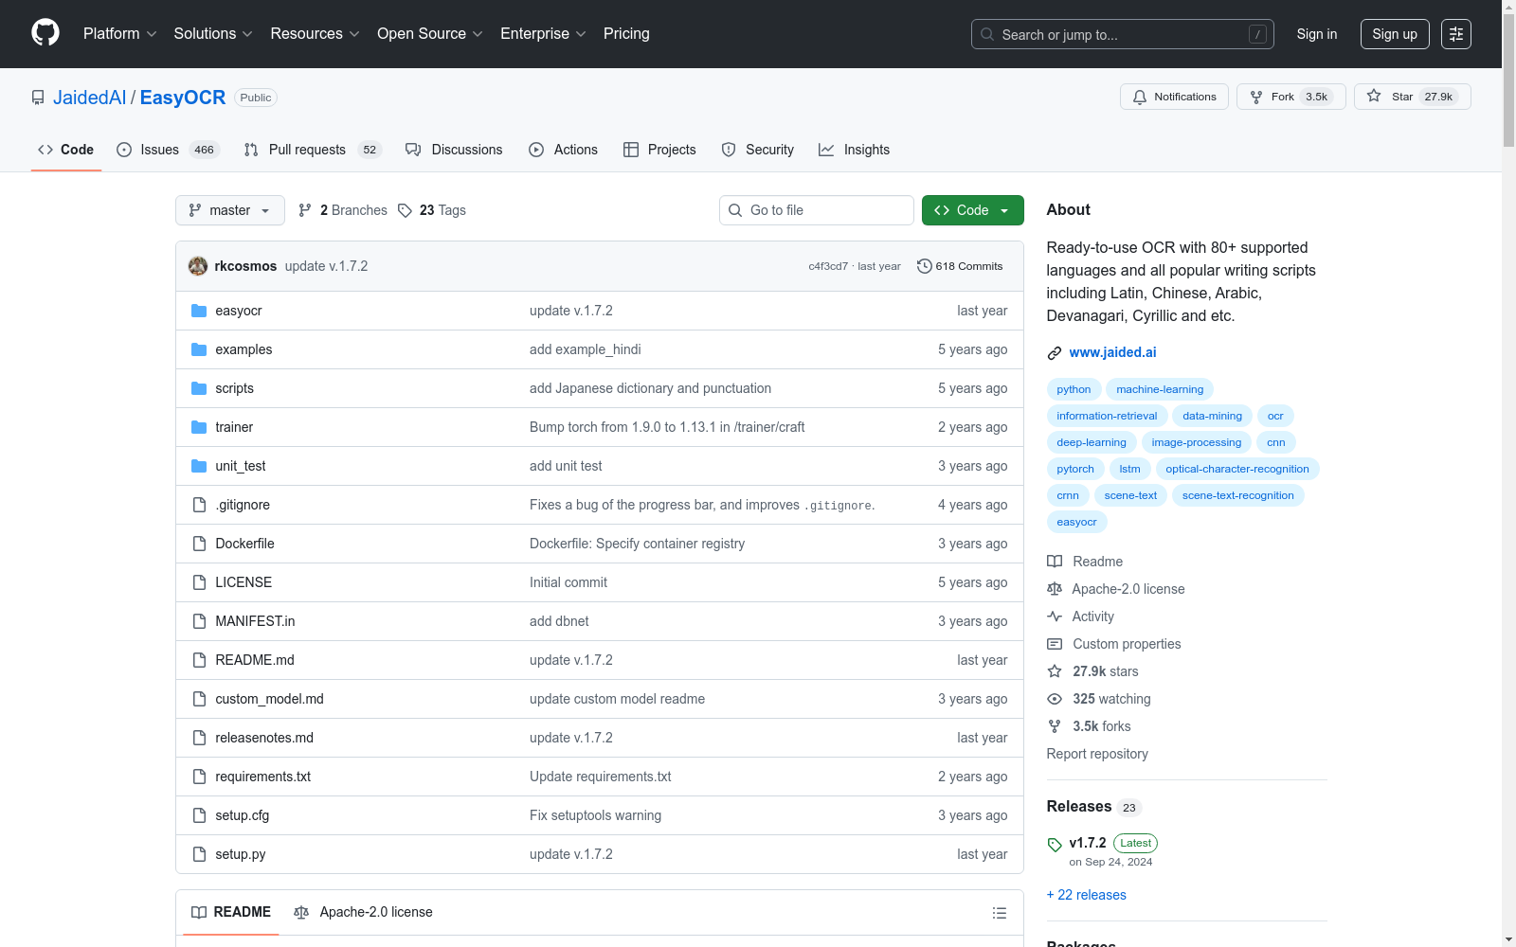Open the releasenotes.md file name

click(264, 738)
